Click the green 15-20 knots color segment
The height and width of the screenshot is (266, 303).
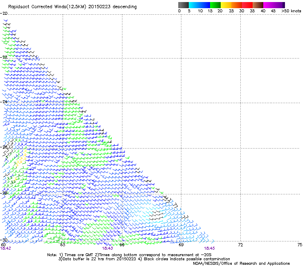click(215, 5)
